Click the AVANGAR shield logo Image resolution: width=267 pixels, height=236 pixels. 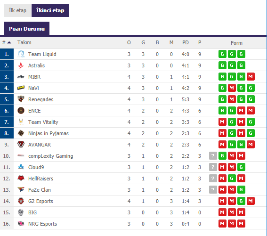click(21, 145)
